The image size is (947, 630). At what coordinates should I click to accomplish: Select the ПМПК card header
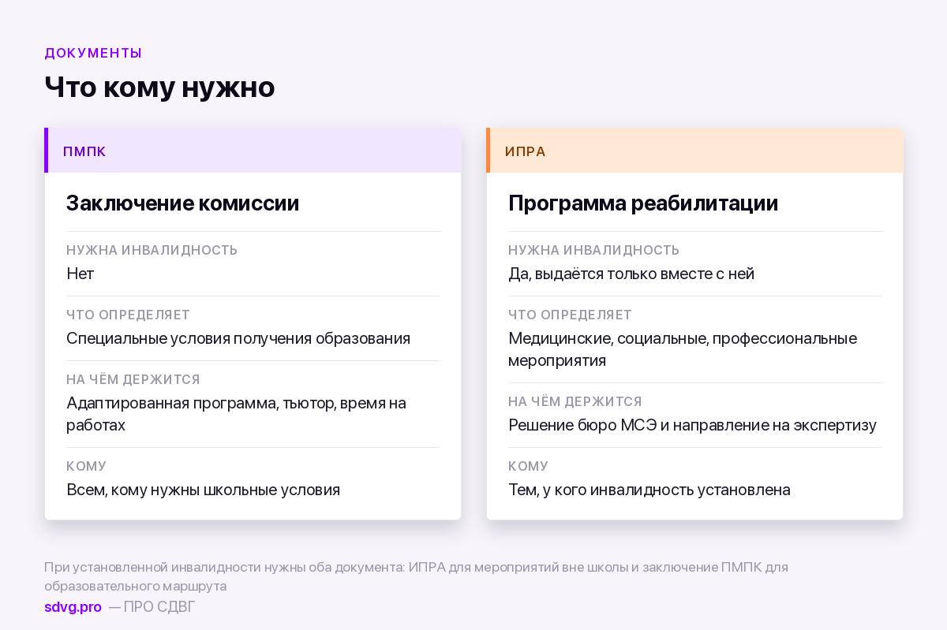point(253,151)
